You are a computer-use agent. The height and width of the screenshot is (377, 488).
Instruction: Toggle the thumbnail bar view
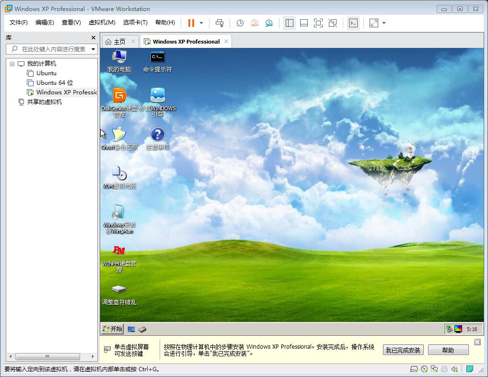pyautogui.click(x=304, y=23)
